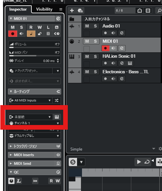Open Edit Instrument keyboard icon beside 未接続
The image size is (162, 191).
[x=57, y=117]
